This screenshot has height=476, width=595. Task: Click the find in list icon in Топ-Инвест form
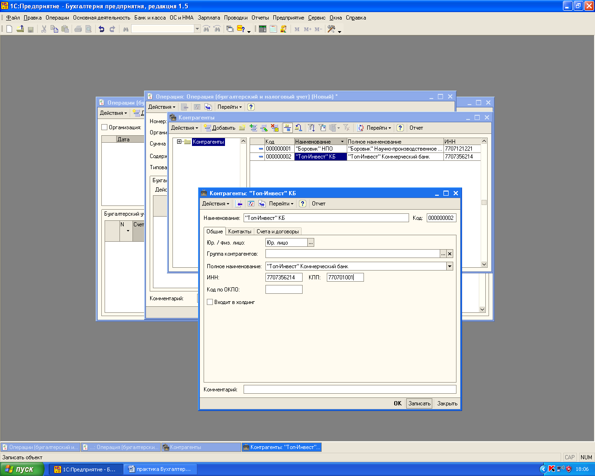[x=239, y=204]
